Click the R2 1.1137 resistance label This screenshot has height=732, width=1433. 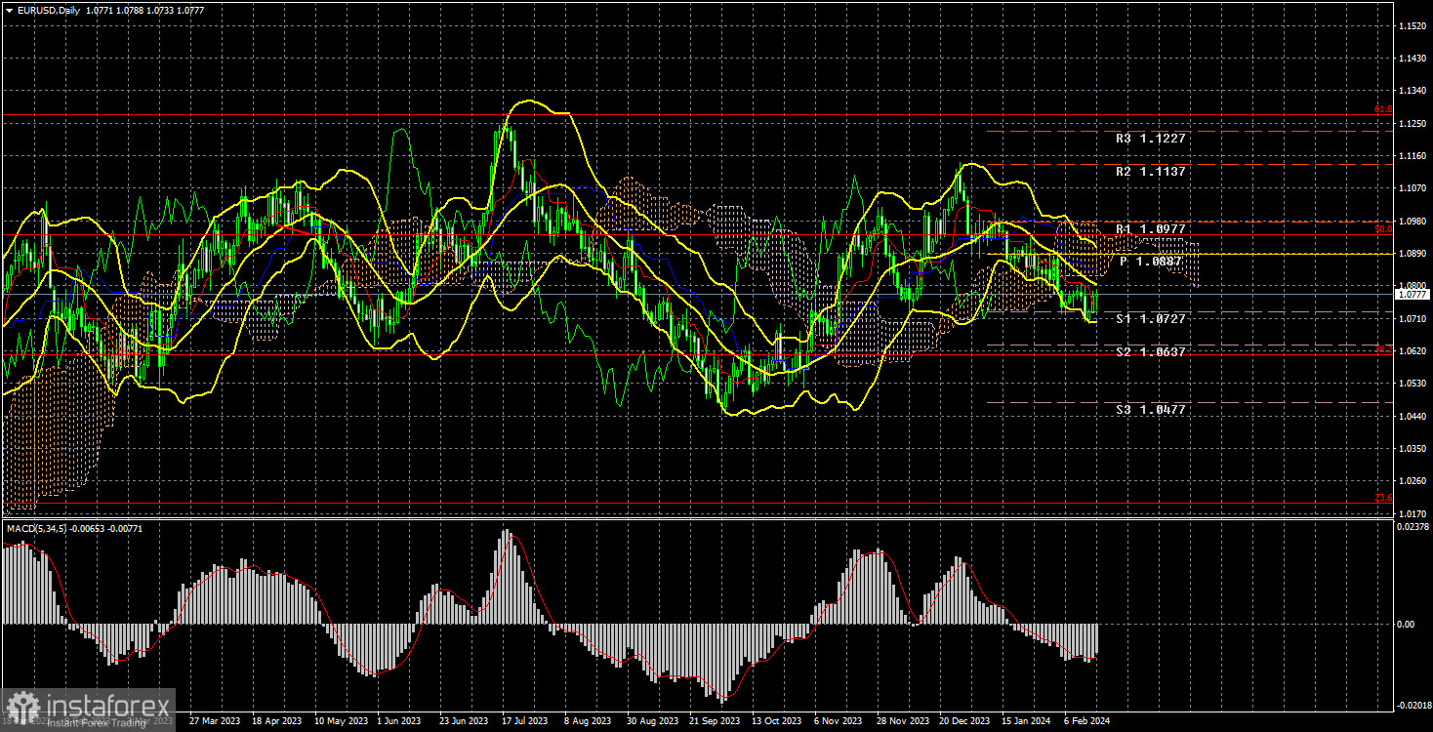(1151, 172)
